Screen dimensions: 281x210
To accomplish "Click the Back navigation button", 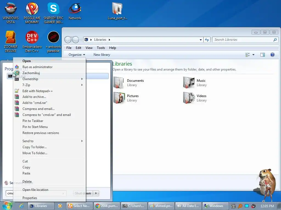I will click(68, 40).
